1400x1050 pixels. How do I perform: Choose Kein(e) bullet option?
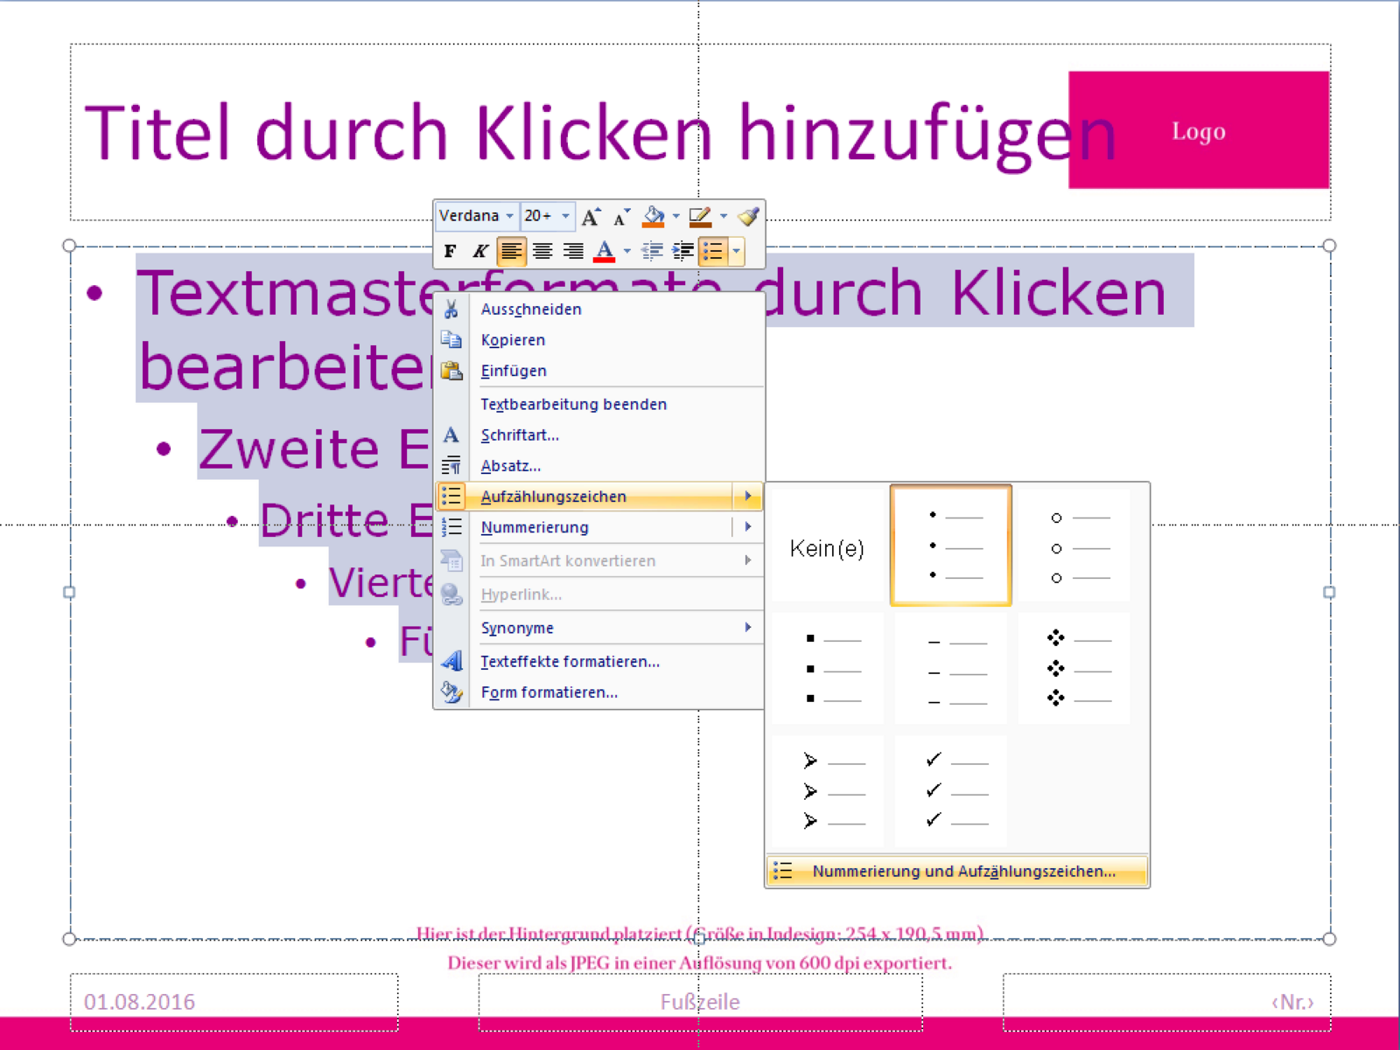pyautogui.click(x=827, y=548)
